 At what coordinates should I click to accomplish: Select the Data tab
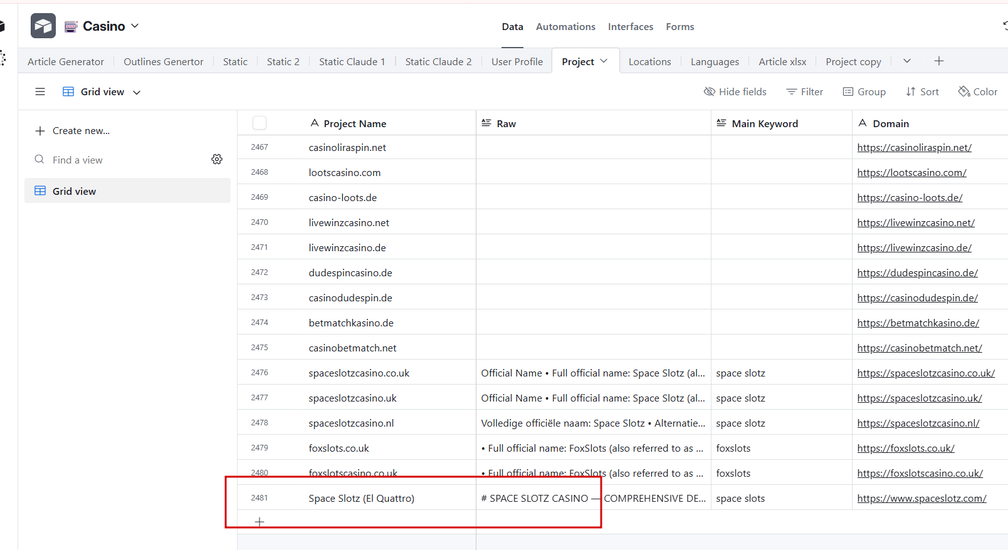(x=512, y=27)
